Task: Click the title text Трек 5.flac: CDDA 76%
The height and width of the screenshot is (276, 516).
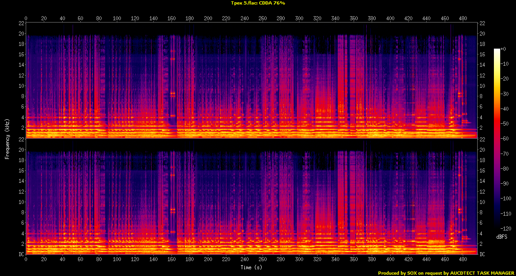Action: [258, 3]
